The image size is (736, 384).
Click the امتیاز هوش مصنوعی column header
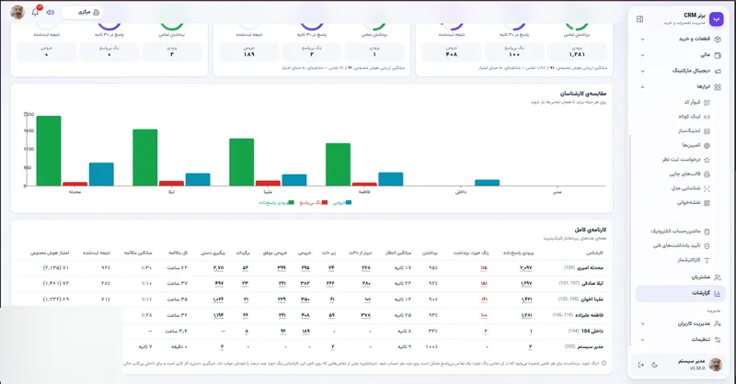click(x=50, y=253)
